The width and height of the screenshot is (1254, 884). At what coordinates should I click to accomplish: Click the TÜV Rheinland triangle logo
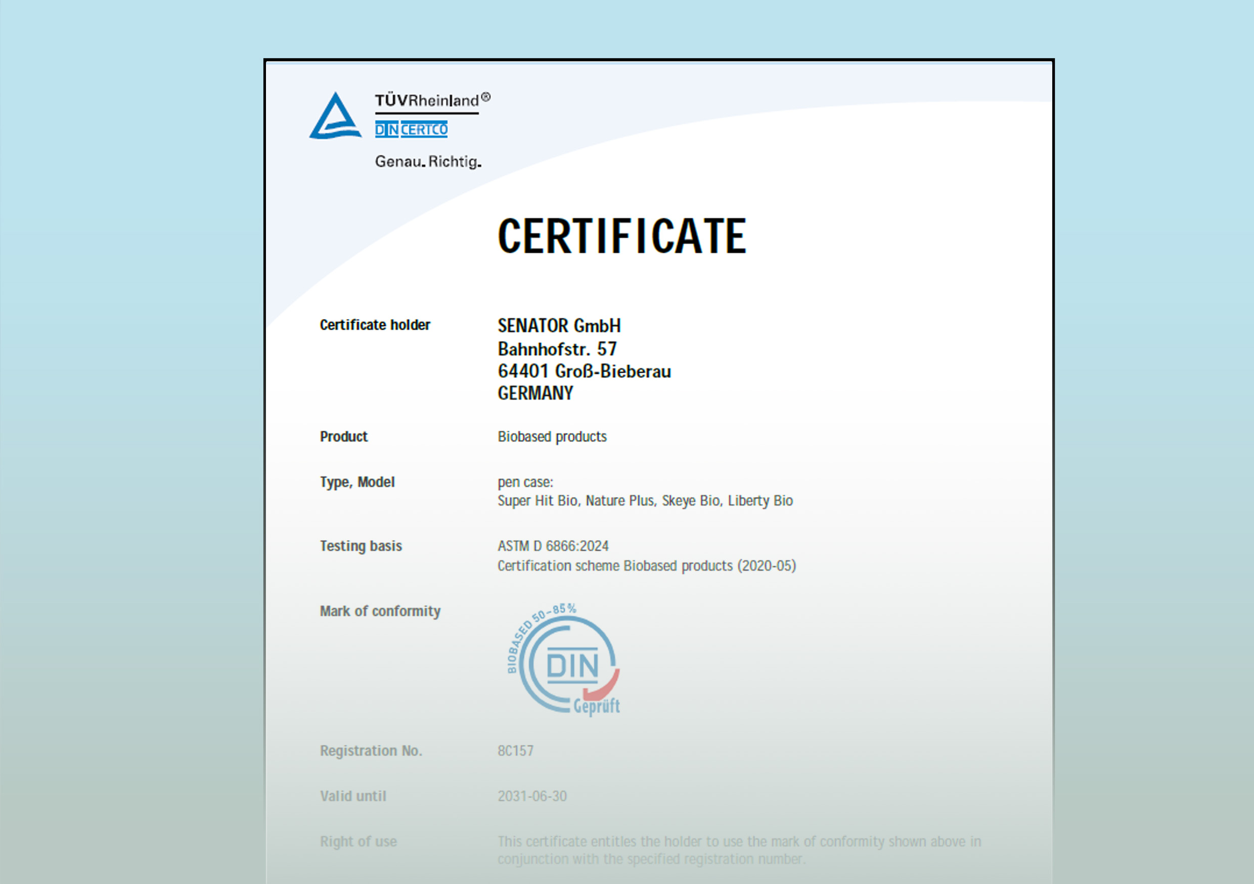[x=335, y=116]
